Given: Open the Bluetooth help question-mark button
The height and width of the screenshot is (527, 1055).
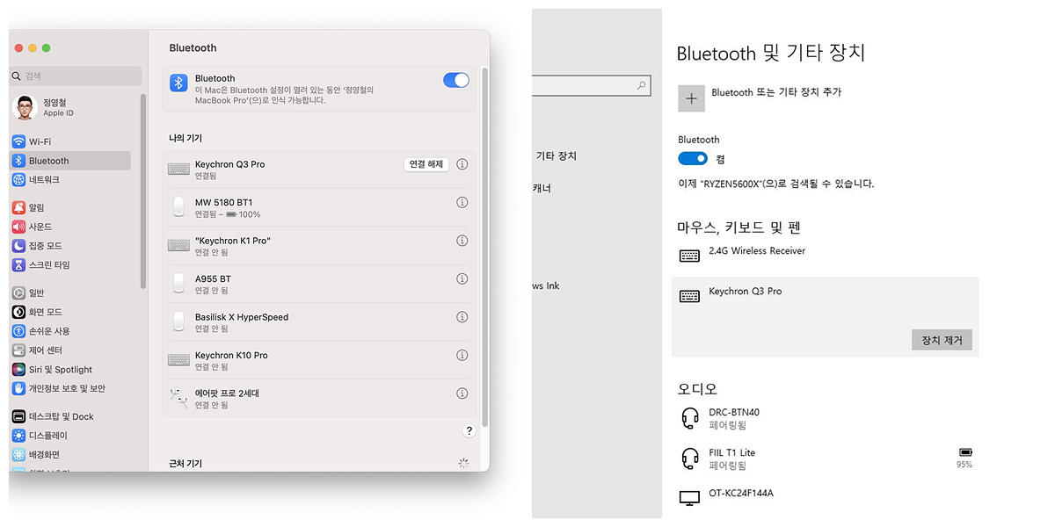Looking at the screenshot, I should [469, 430].
